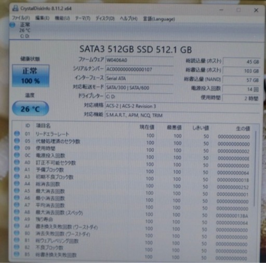Image resolution: width=266 pixels, height=263 pixels.
Task: Click the SMART attribute list vertical scrollbar
Action: (256, 168)
